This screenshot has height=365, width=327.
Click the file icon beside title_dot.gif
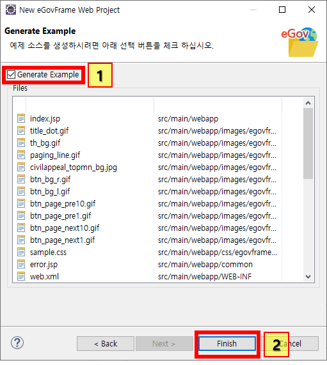point(21,130)
